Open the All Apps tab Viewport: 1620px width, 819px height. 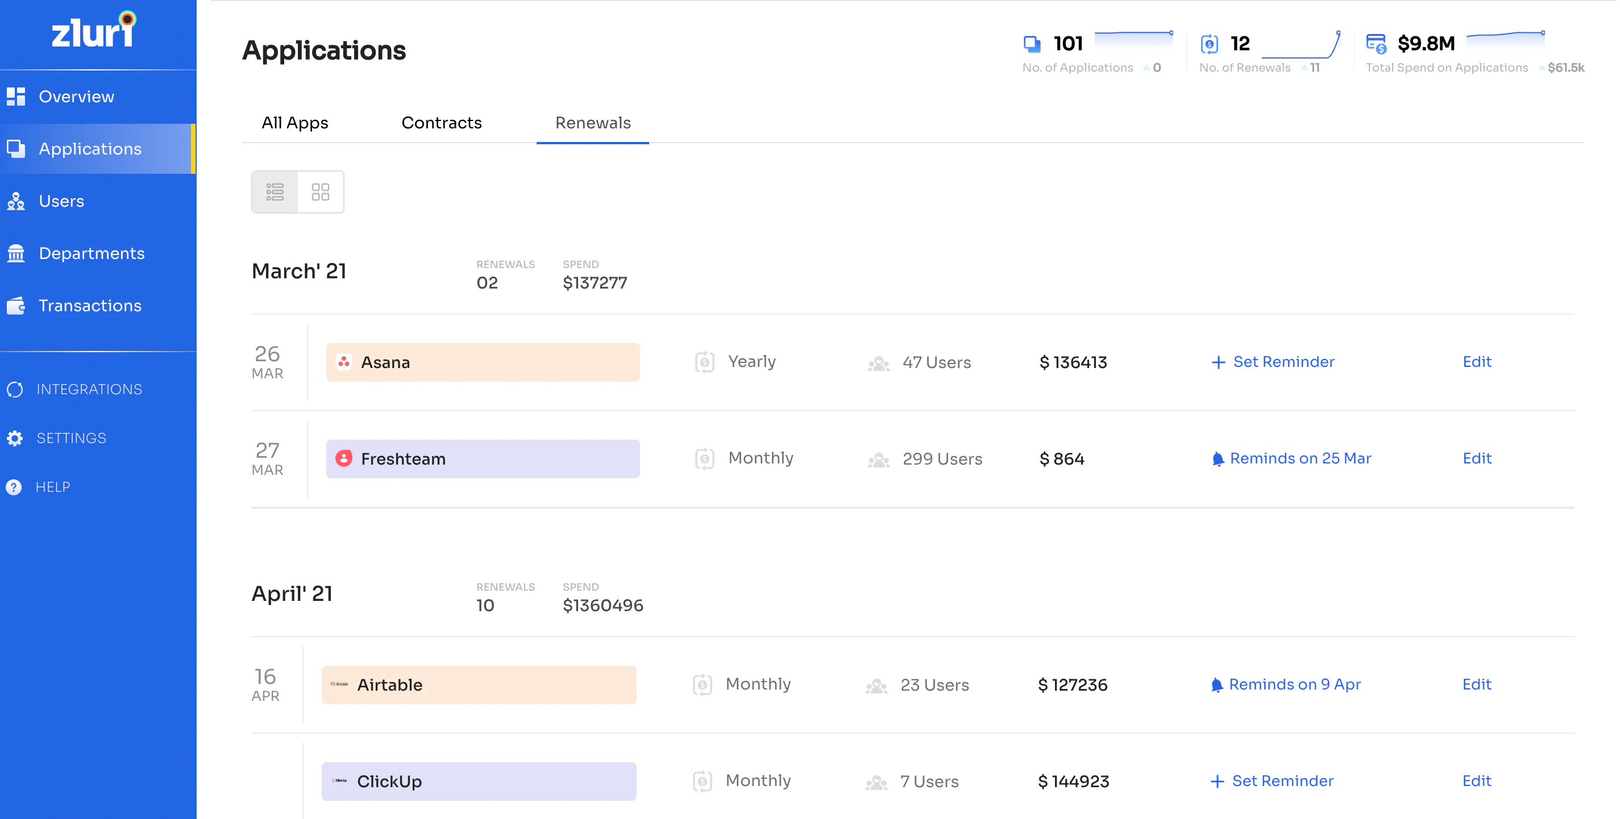click(294, 123)
